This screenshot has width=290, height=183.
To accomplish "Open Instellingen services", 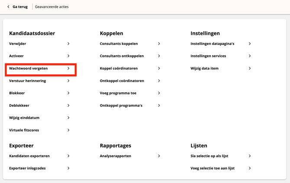I will pyautogui.click(x=208, y=56).
